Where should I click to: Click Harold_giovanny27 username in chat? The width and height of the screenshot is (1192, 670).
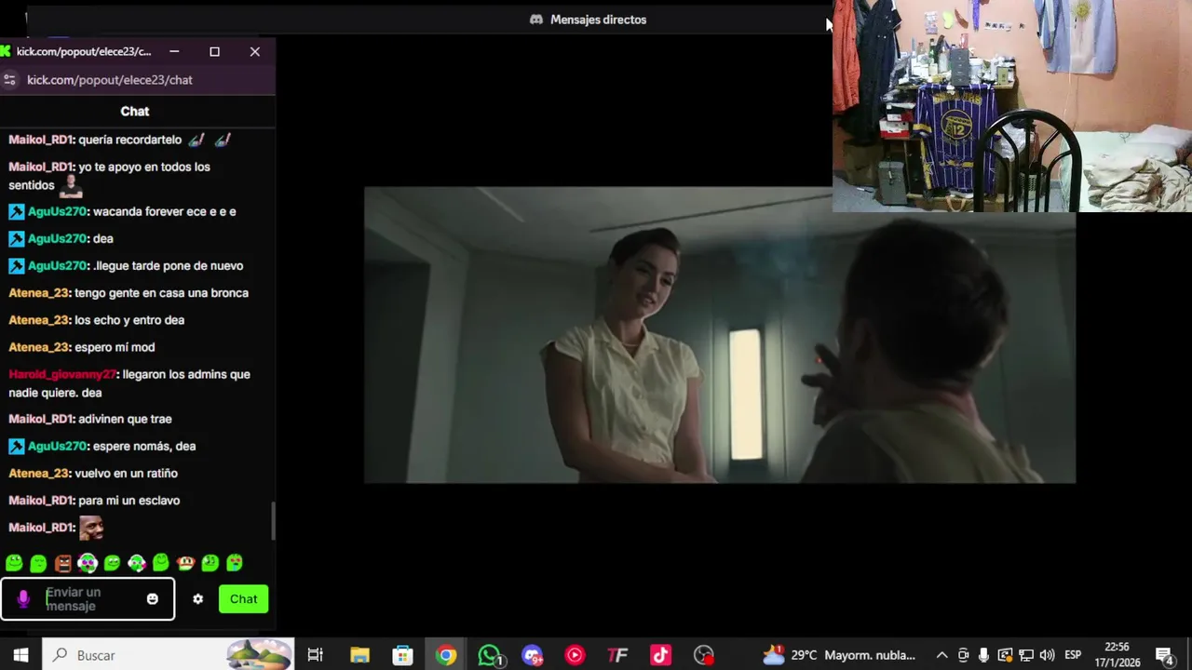coord(62,374)
